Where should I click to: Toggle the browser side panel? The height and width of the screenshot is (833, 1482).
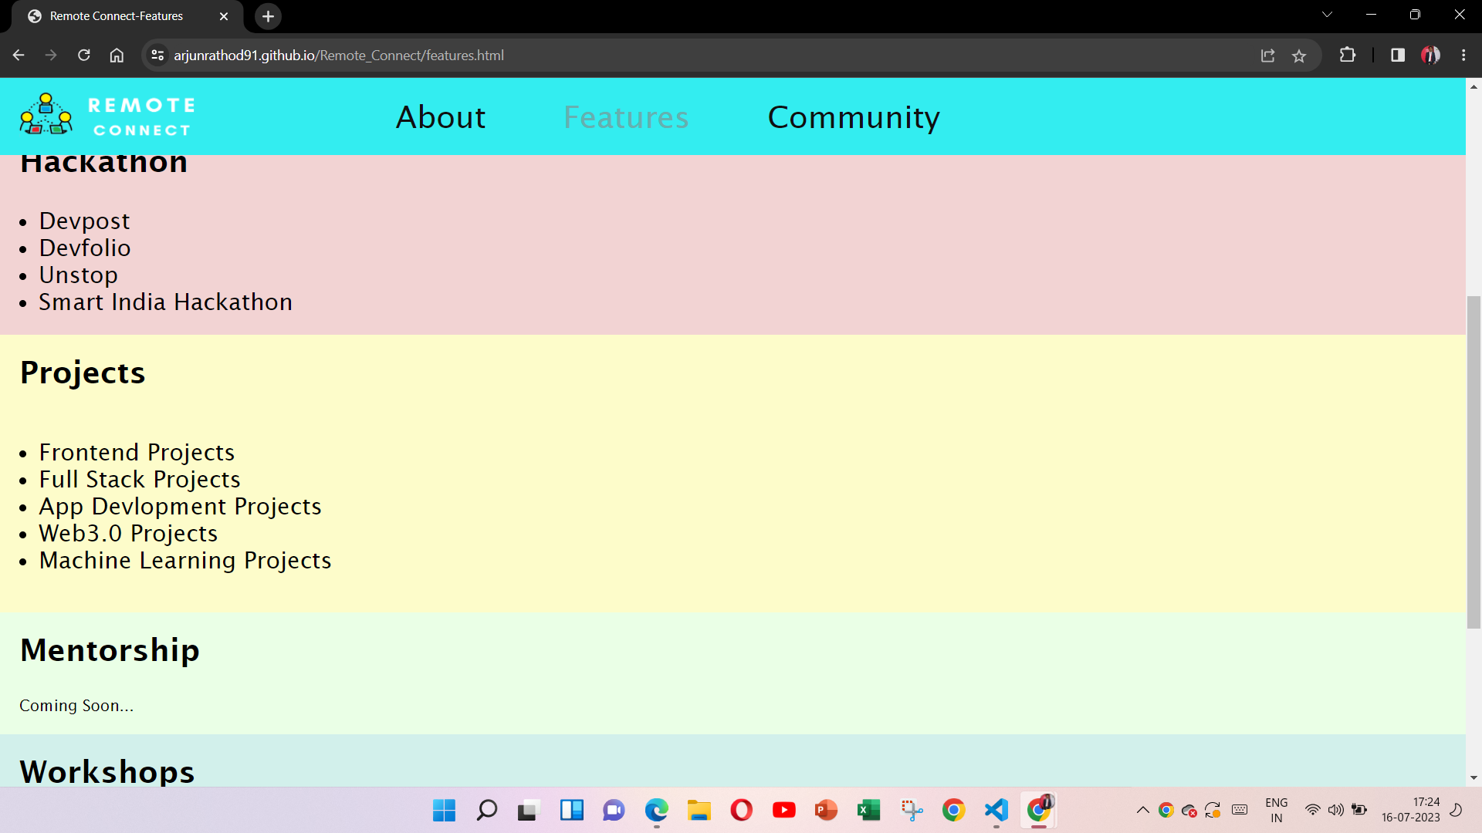[1397, 56]
